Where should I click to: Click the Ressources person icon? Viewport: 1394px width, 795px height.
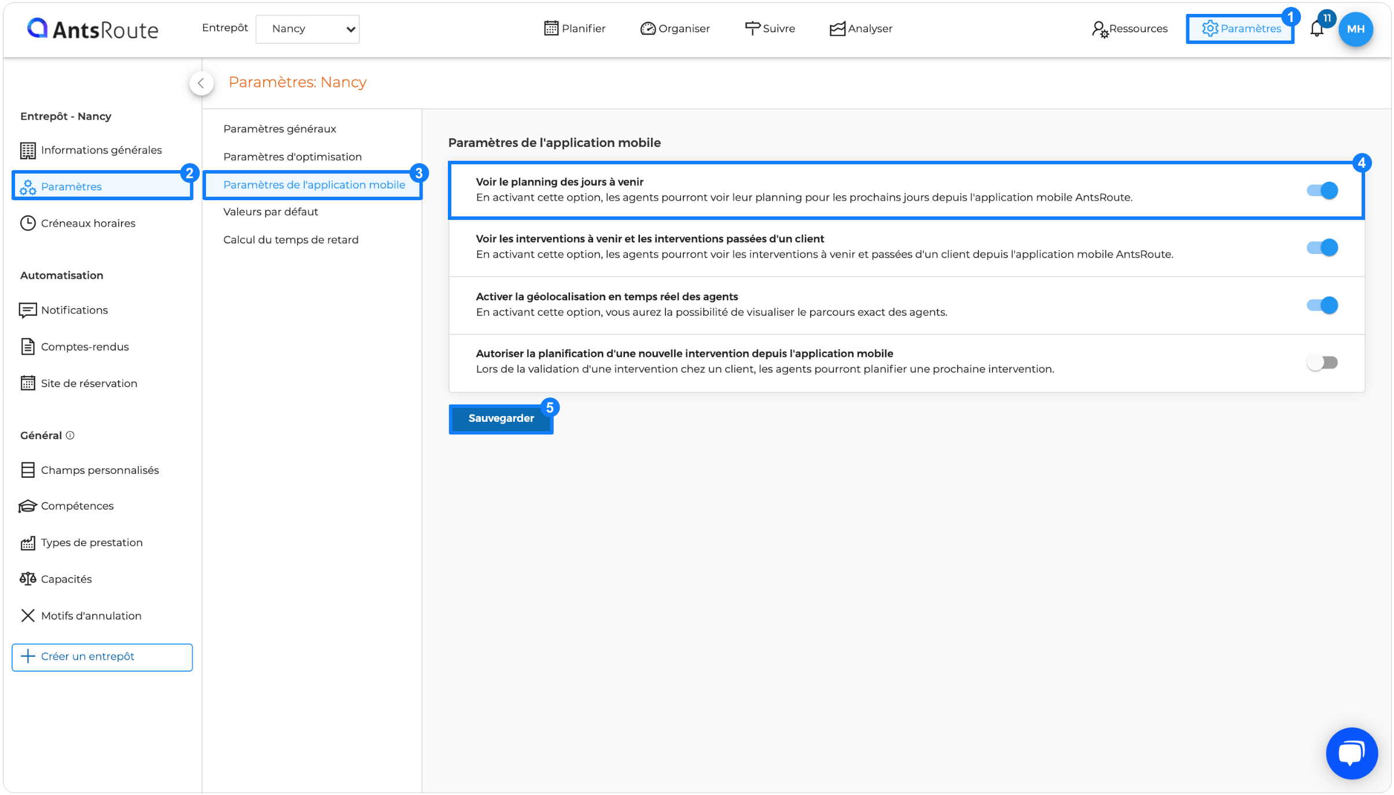coord(1099,29)
